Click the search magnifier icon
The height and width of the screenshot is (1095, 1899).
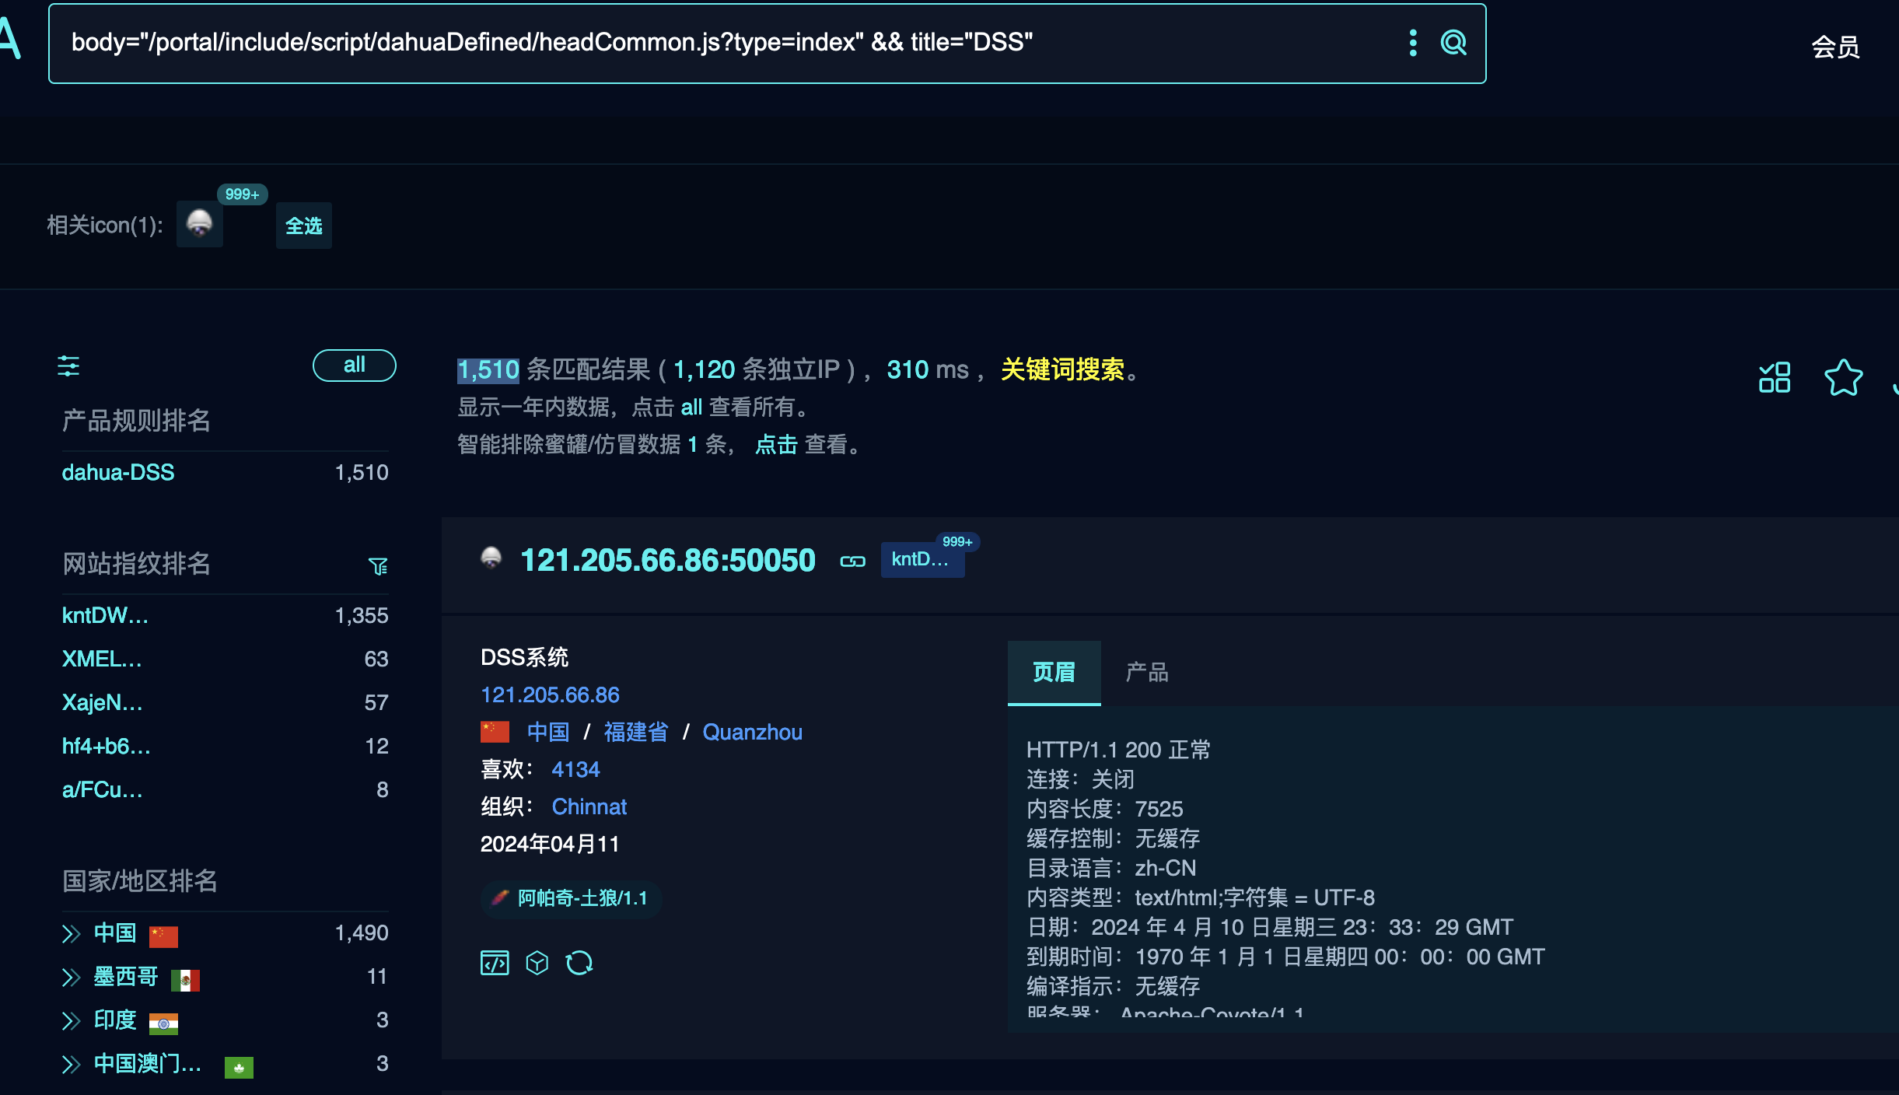pos(1453,43)
